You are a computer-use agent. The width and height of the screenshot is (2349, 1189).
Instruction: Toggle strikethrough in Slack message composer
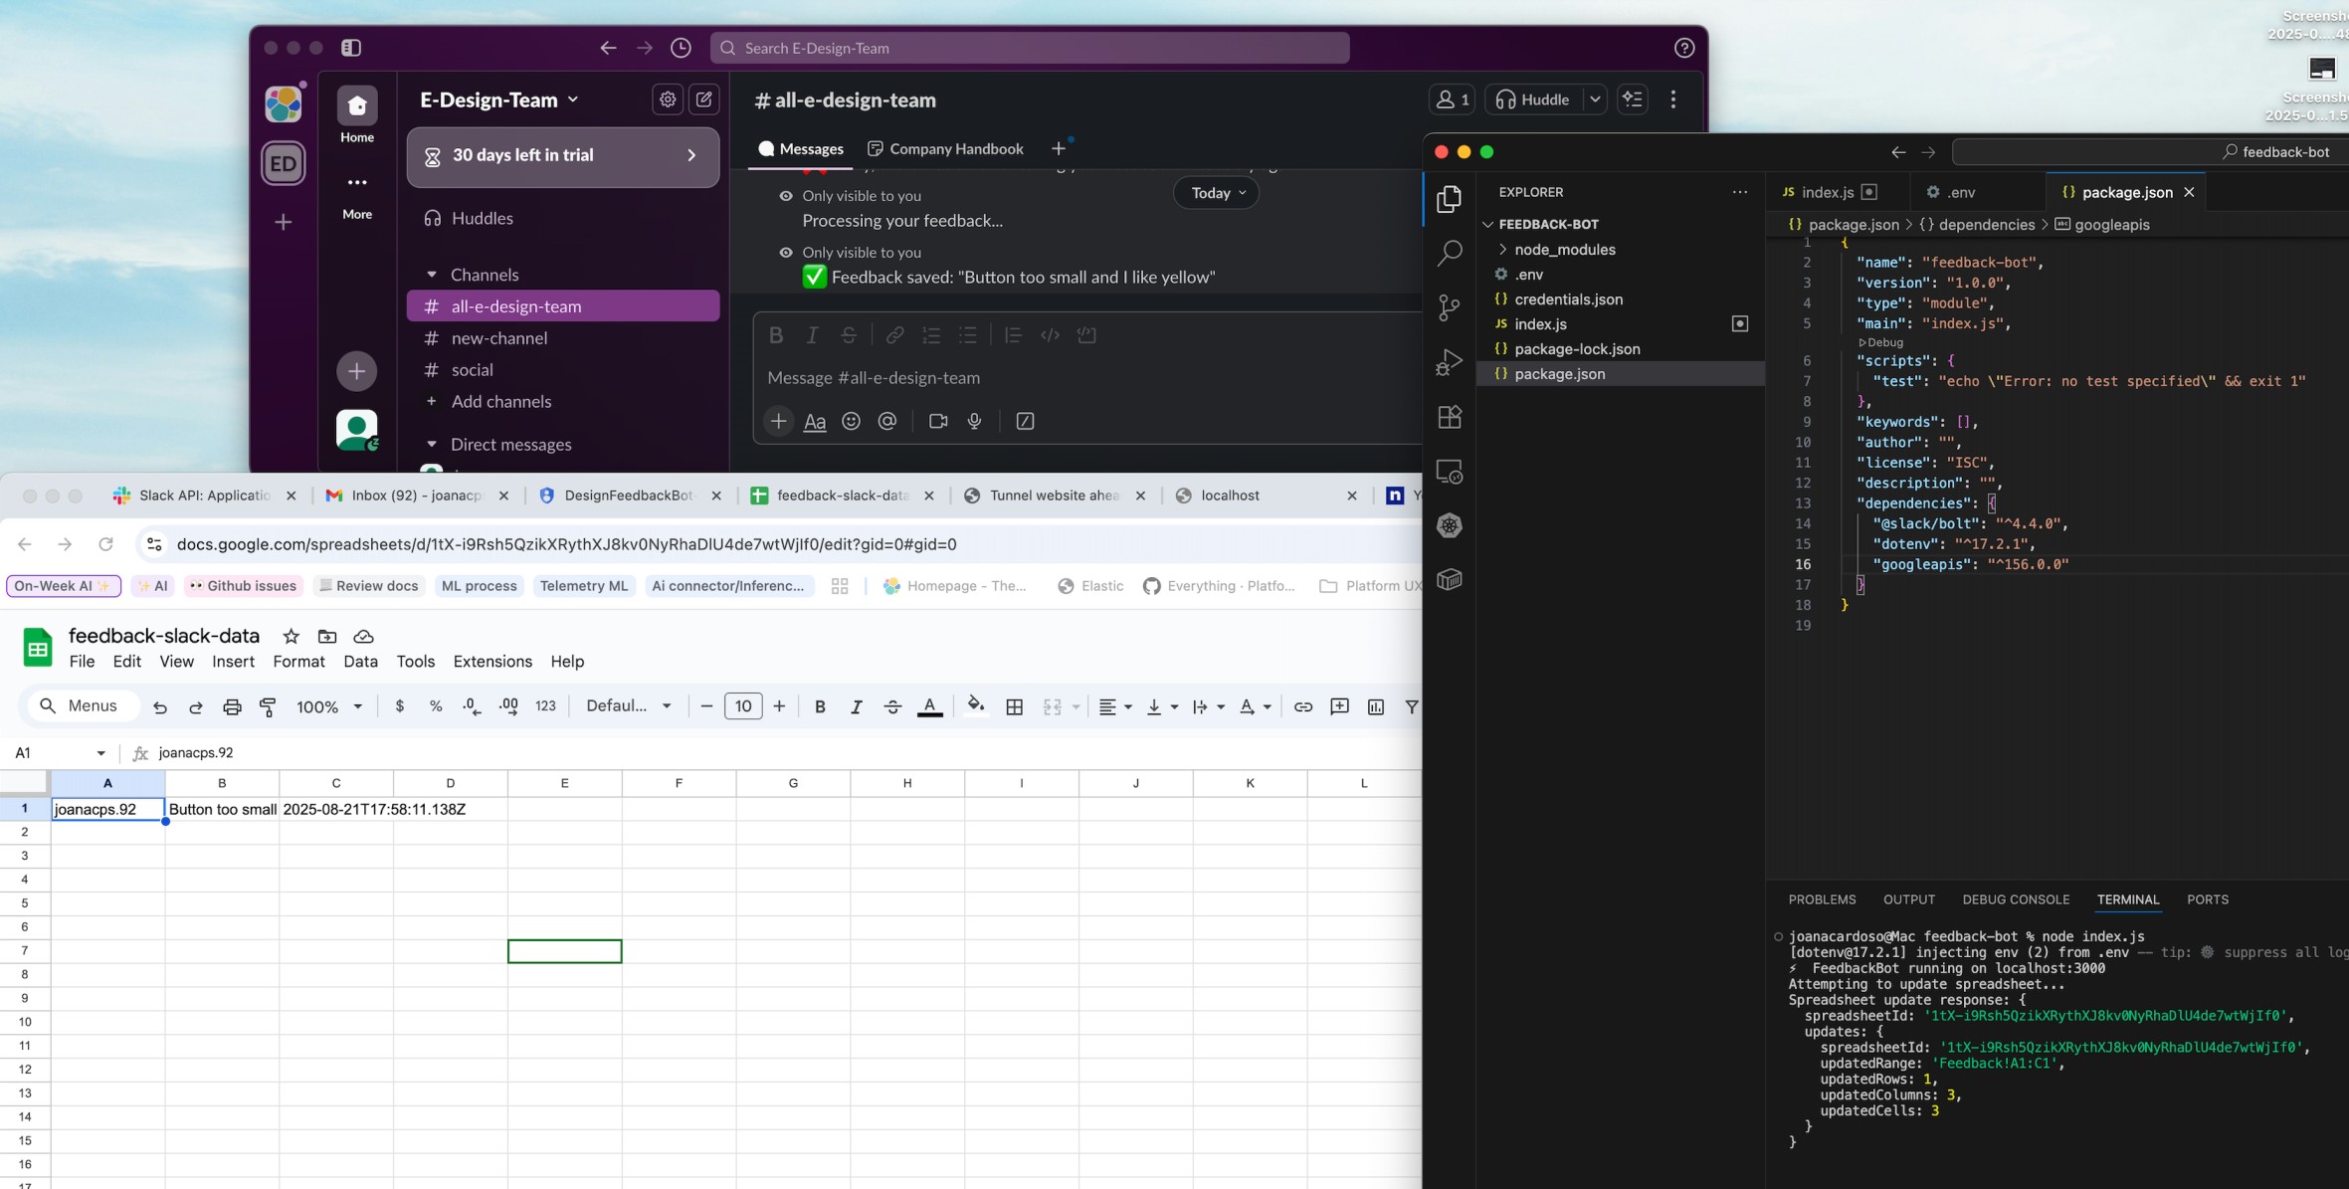pos(849,335)
